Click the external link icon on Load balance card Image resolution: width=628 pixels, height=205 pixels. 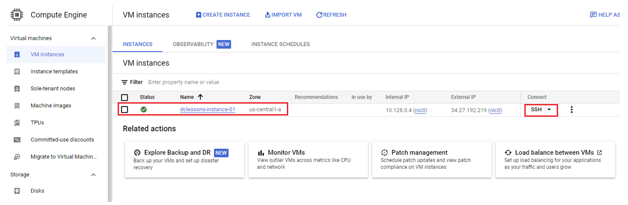599,152
